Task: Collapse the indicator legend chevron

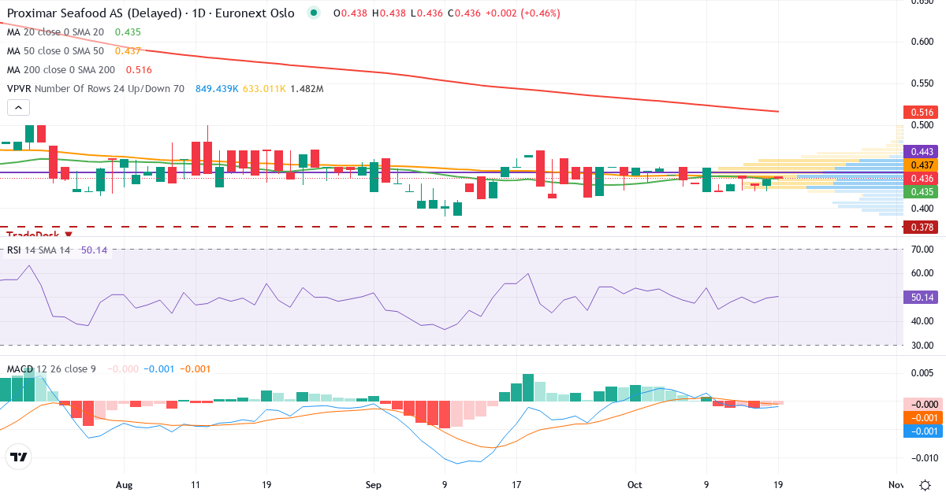Action: click(19, 109)
